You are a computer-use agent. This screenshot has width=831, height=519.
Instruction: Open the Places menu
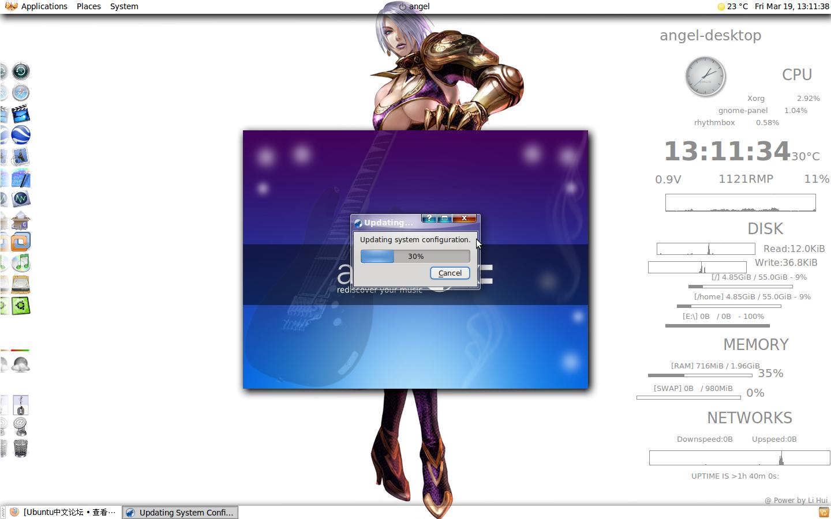[x=89, y=6]
